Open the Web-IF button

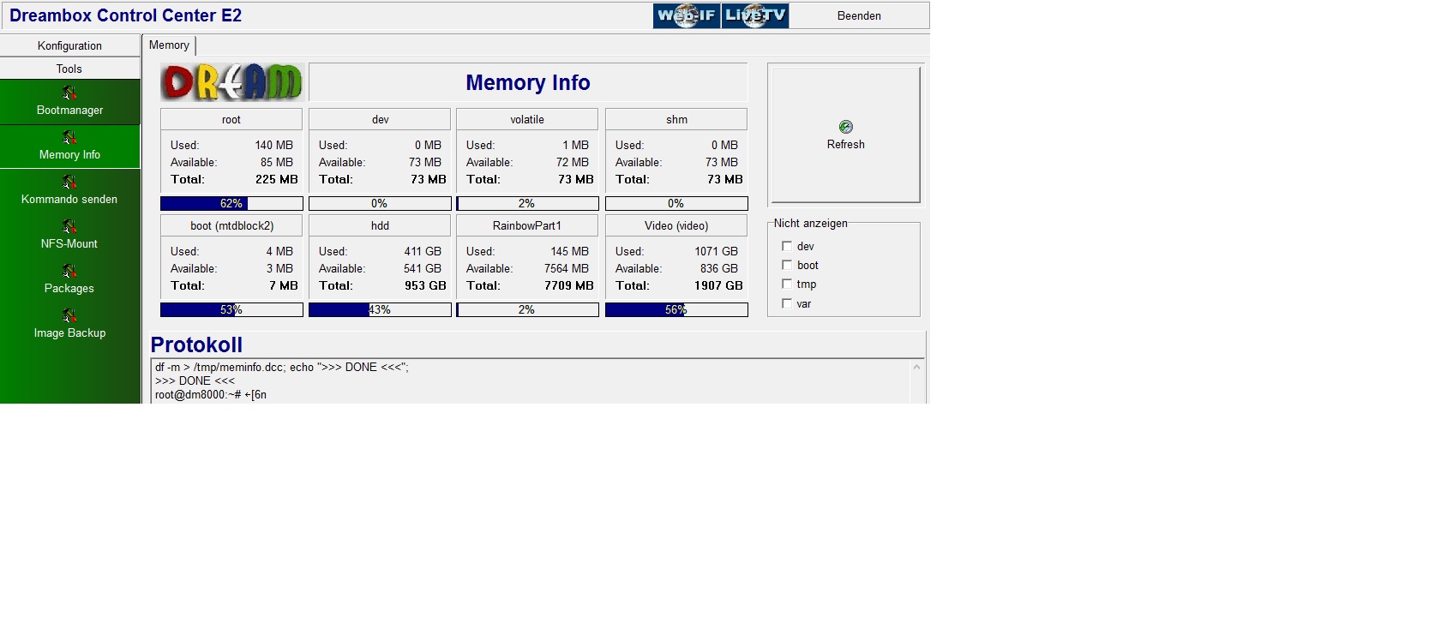point(687,15)
